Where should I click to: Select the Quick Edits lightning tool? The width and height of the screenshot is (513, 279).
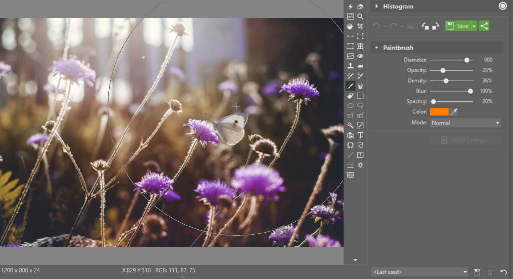pos(350,7)
